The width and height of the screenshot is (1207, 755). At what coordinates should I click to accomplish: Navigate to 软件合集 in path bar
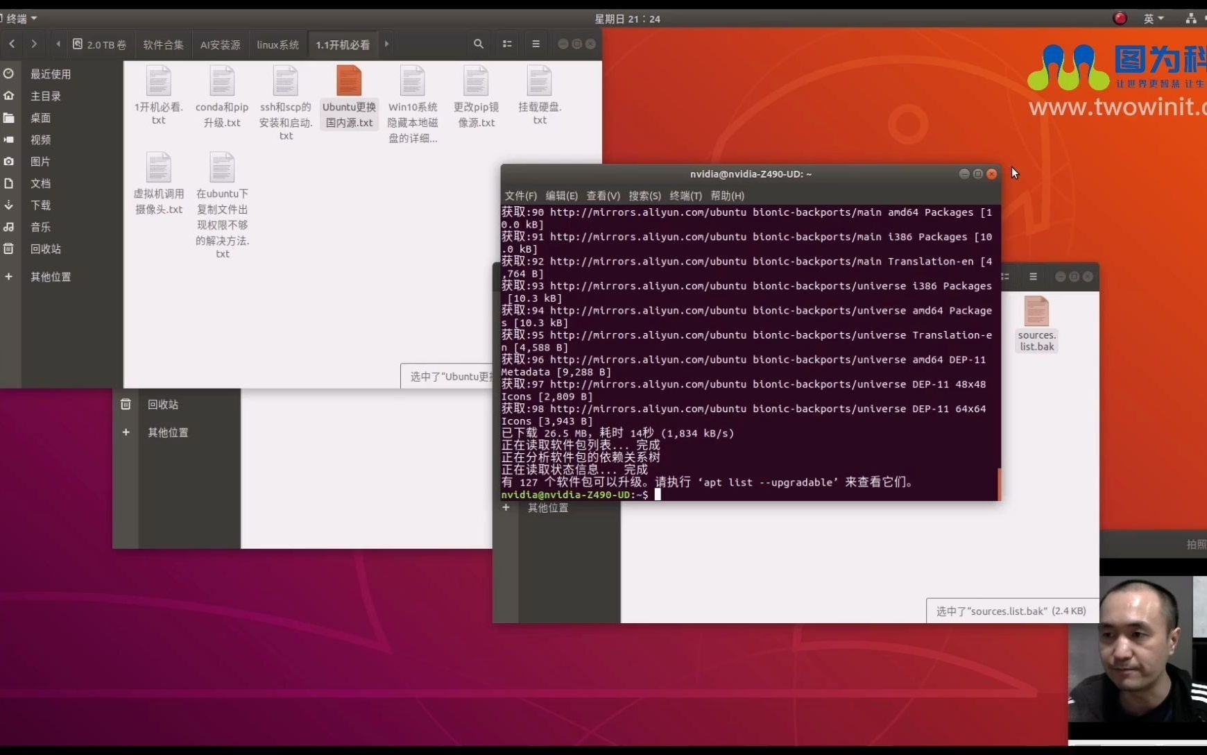163,44
